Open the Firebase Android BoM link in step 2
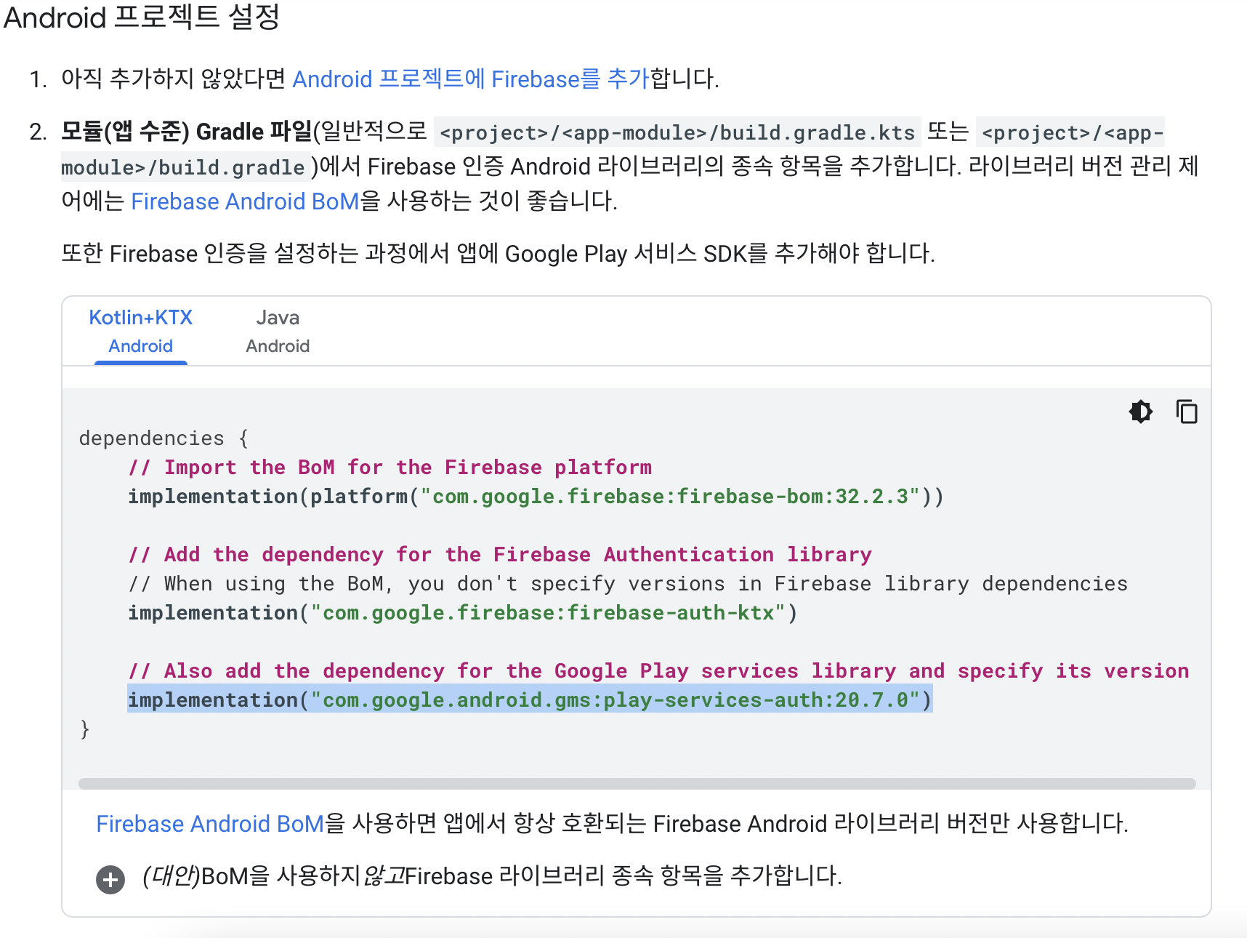 245,201
